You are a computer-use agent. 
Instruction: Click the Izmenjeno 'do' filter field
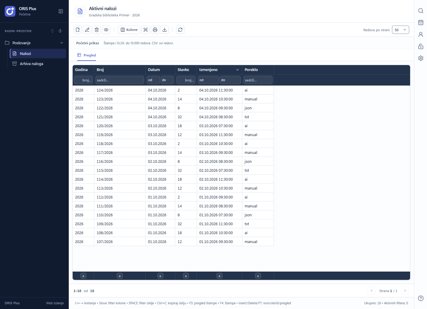click(x=230, y=80)
